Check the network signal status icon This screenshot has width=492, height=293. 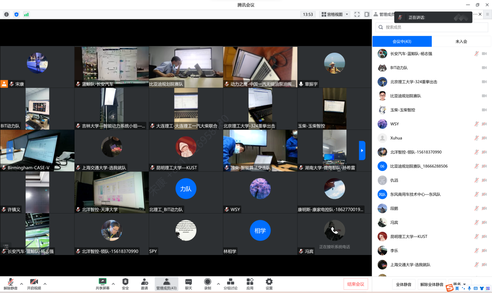[x=26, y=14]
